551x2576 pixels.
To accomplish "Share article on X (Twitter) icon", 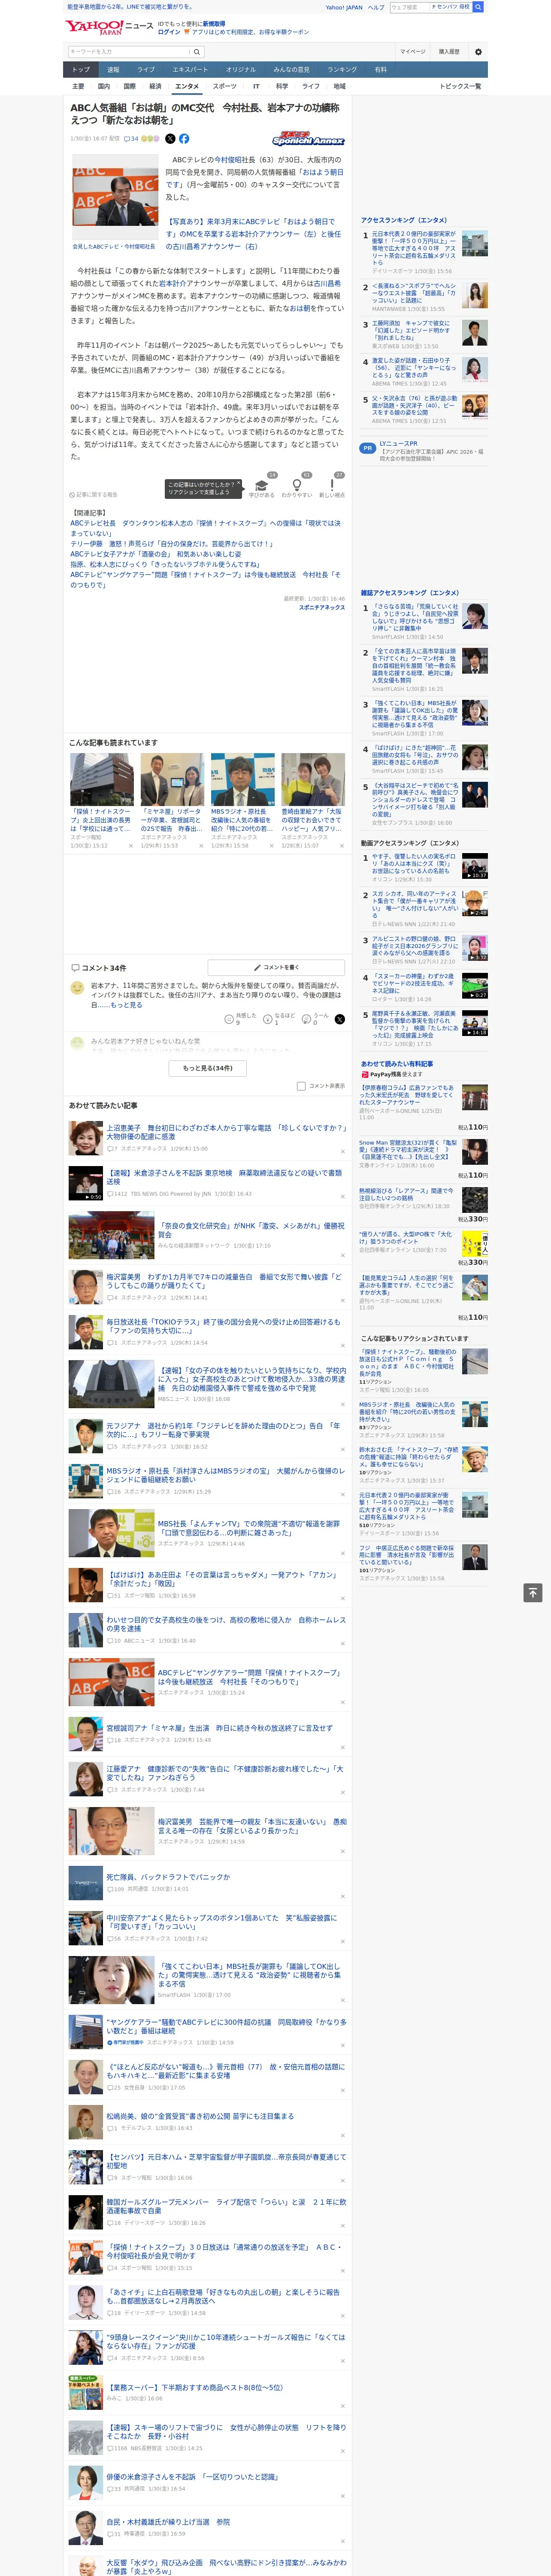I will pos(170,139).
